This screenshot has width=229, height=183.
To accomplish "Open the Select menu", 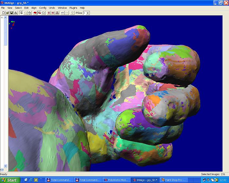I will (x=18, y=8).
